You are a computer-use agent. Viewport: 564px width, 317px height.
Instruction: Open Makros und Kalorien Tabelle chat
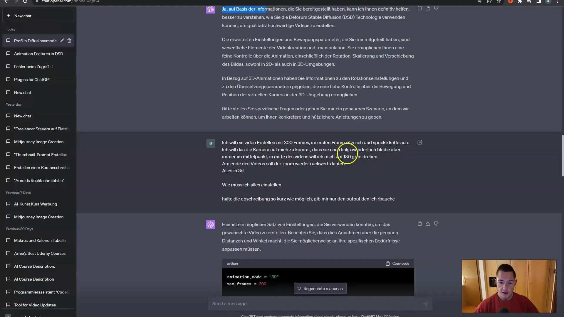point(38,240)
